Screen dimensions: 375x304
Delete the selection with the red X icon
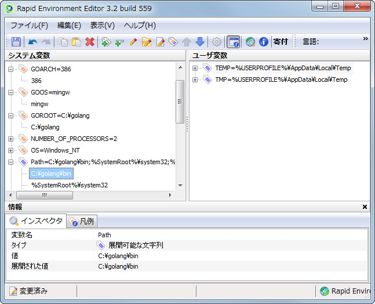(x=90, y=42)
